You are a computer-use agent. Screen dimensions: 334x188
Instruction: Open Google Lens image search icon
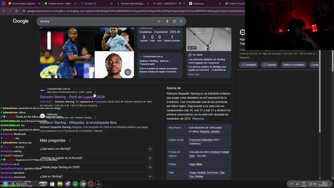[x=174, y=21]
